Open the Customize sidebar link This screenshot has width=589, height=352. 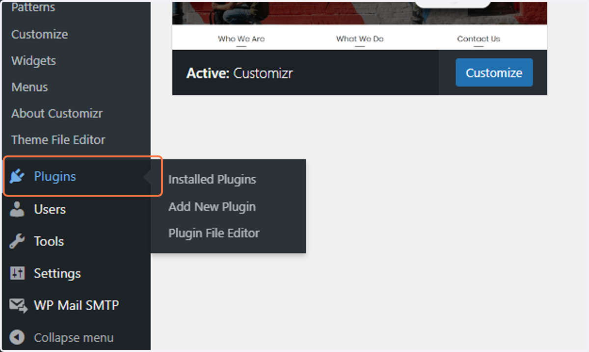[x=40, y=34]
